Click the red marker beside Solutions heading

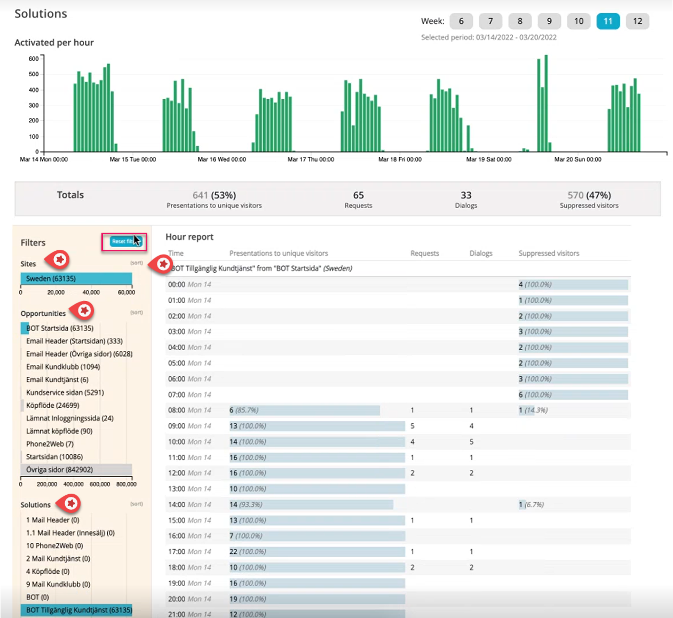70,503
